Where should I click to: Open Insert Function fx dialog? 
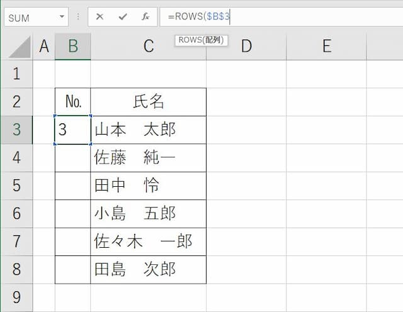click(145, 17)
